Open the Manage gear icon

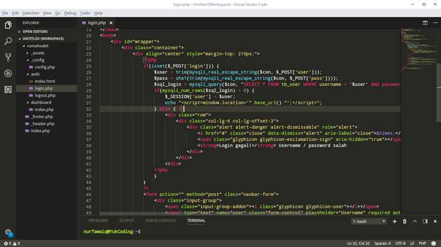(x=8, y=232)
